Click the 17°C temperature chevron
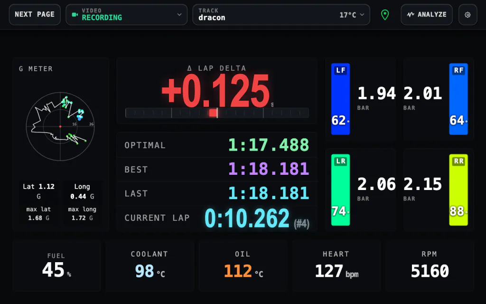The image size is (486, 304). tap(362, 15)
